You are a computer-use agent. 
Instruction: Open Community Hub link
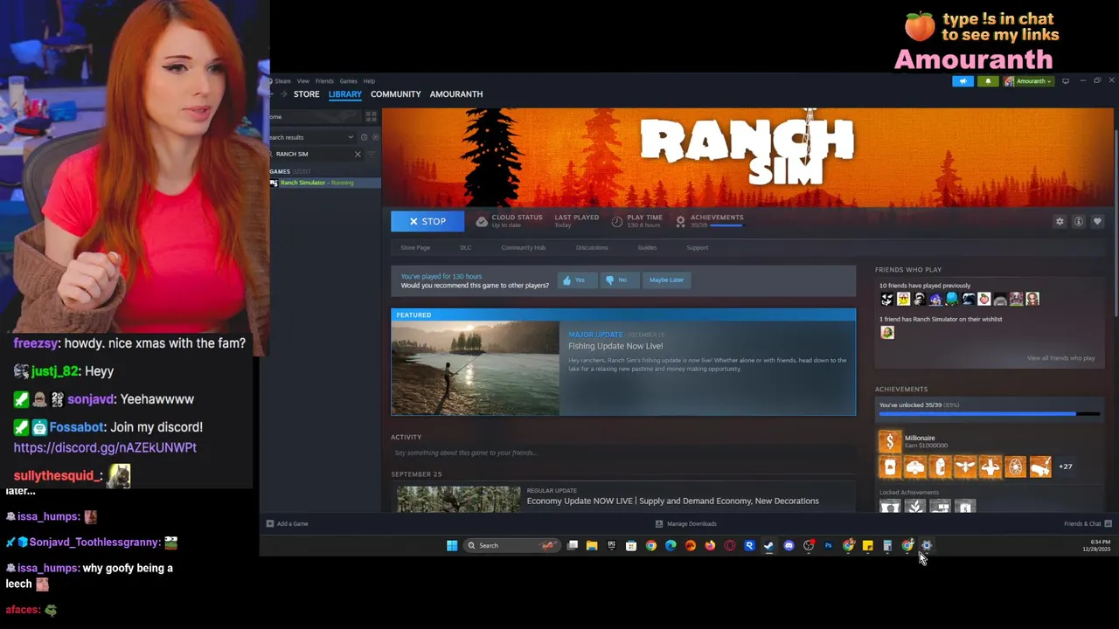click(523, 247)
